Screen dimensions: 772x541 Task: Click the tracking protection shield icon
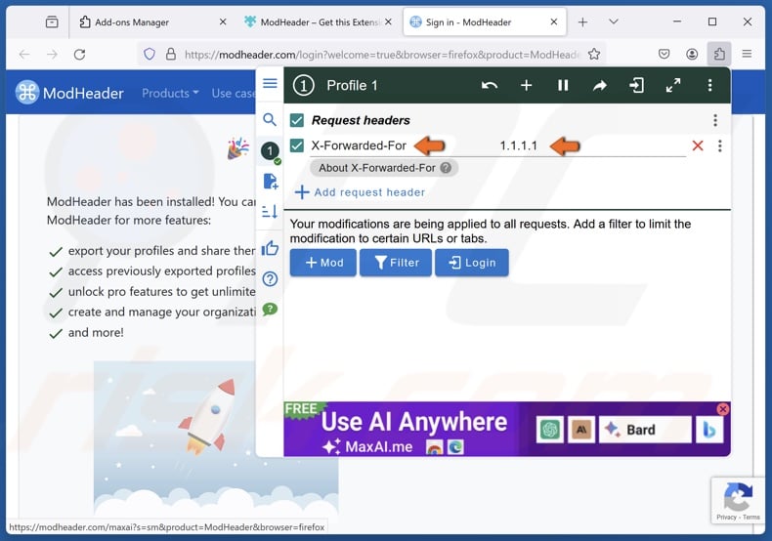tap(150, 54)
